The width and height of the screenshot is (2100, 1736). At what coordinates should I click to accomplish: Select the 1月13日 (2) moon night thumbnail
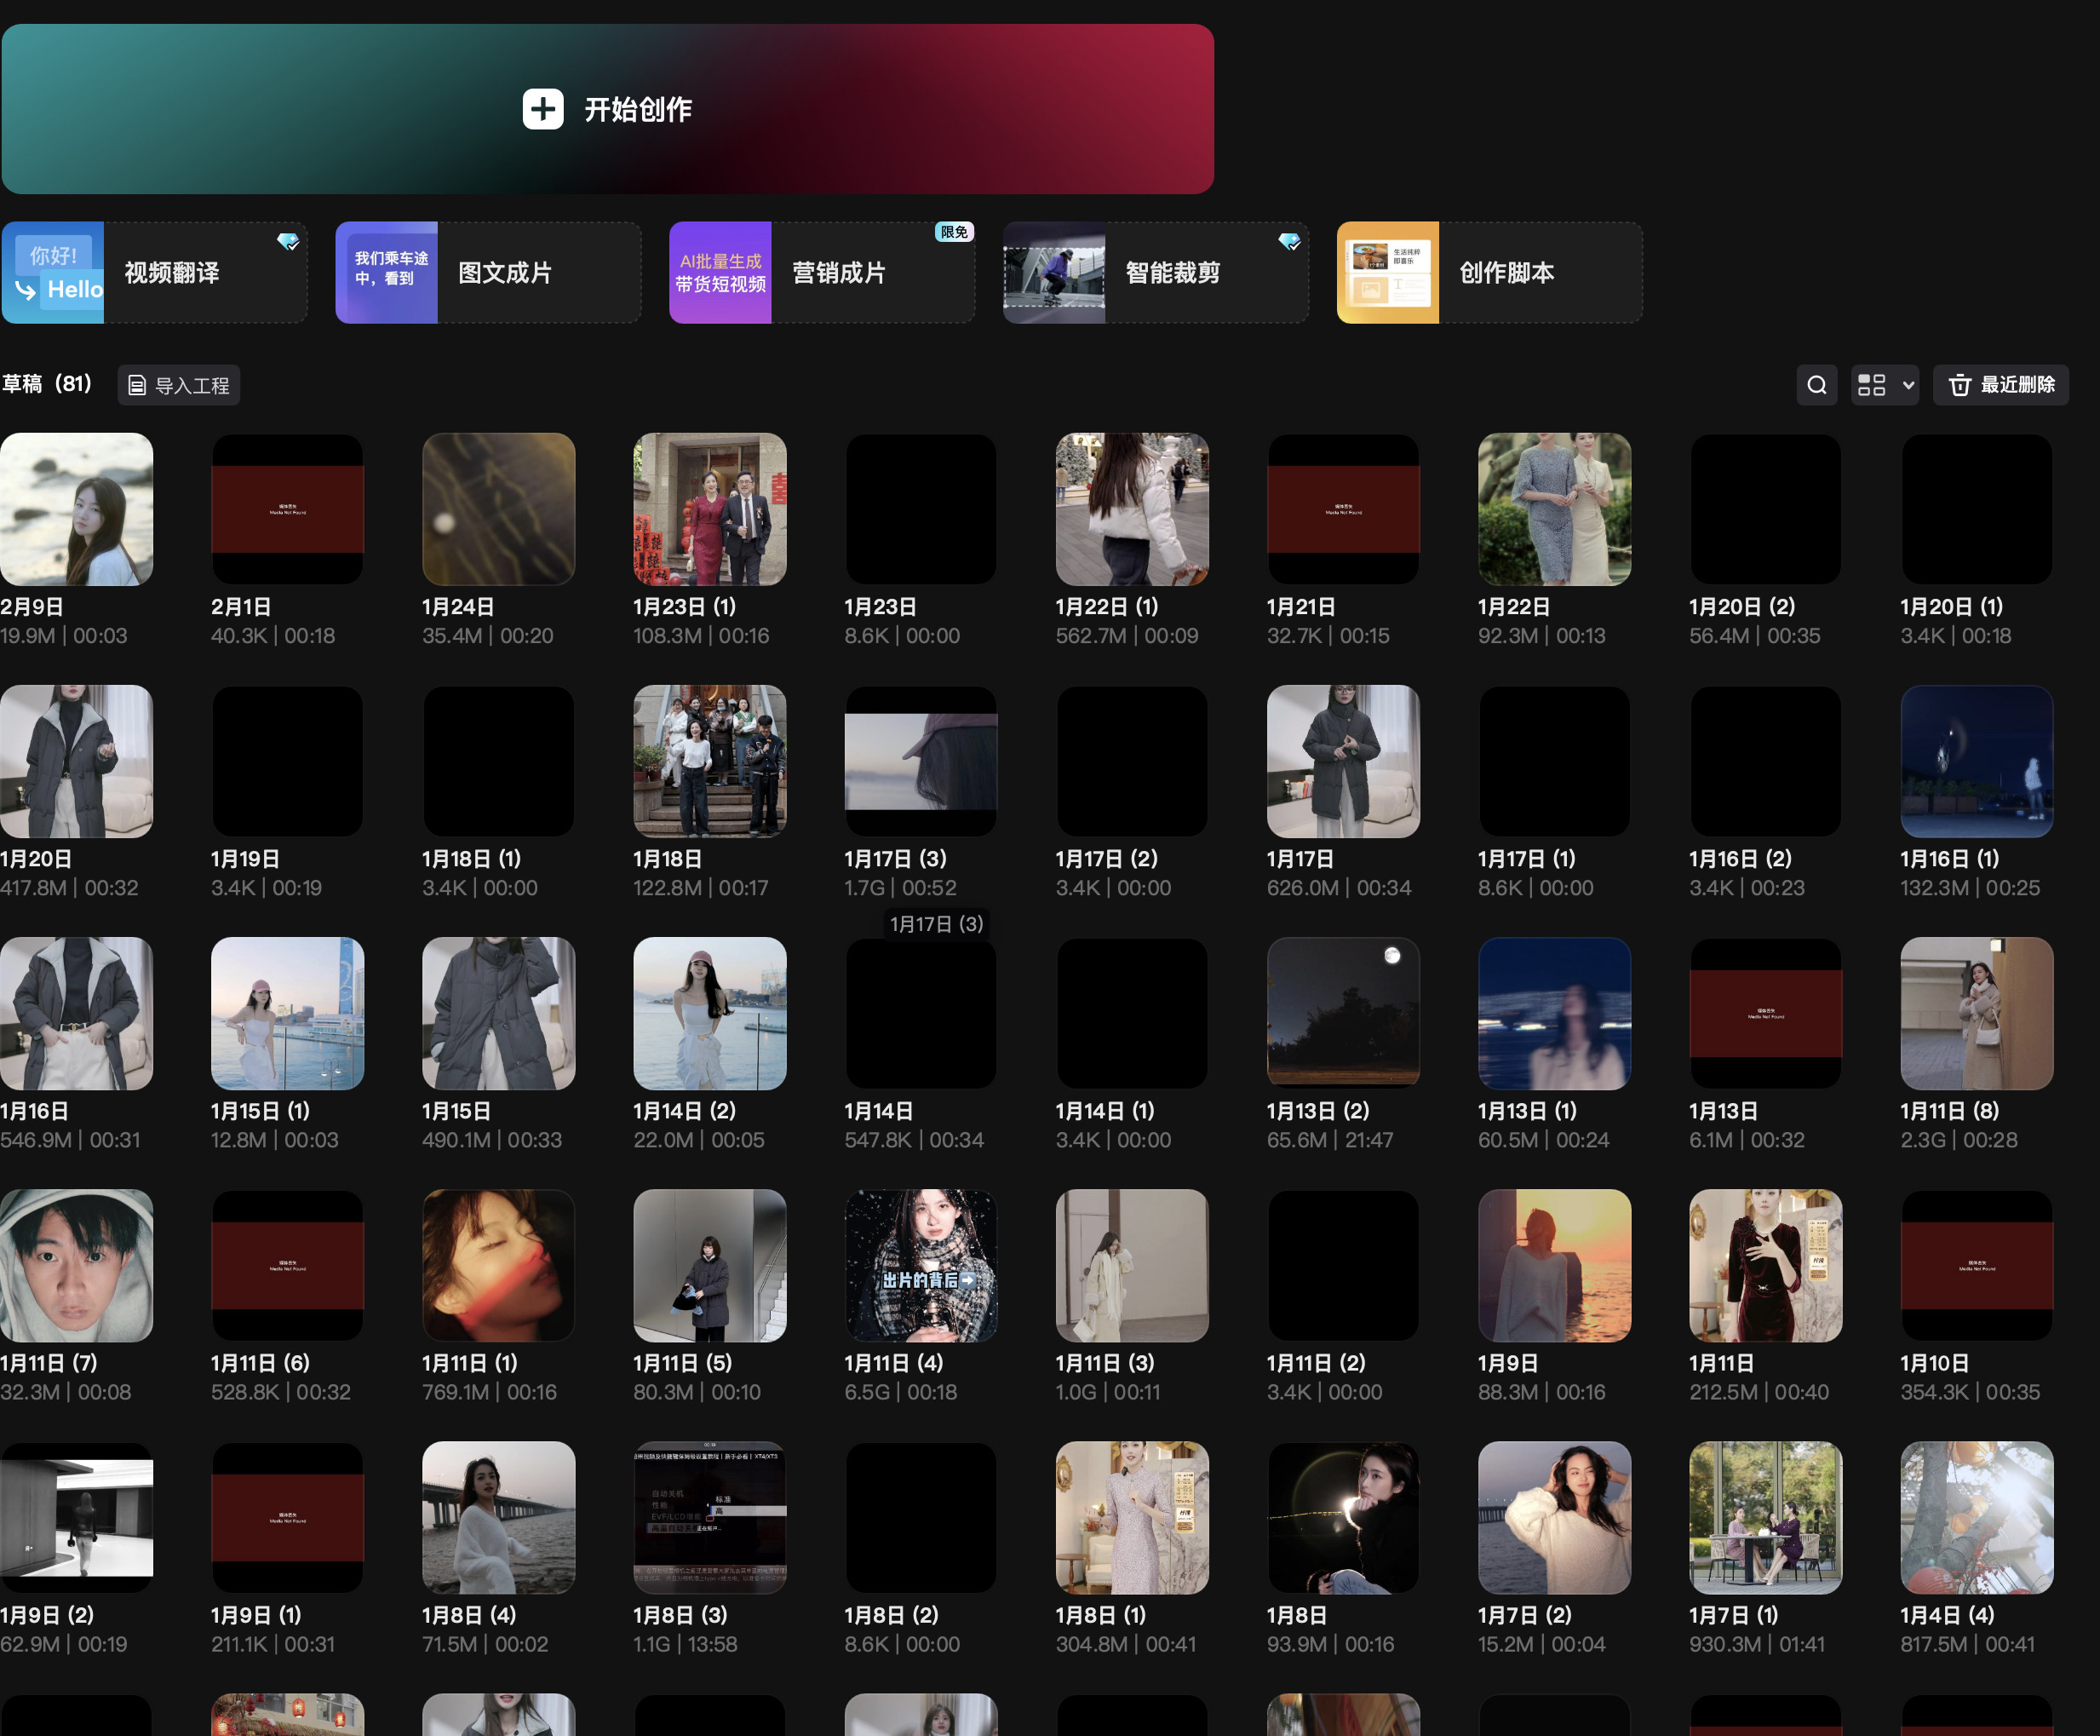click(x=1343, y=1013)
